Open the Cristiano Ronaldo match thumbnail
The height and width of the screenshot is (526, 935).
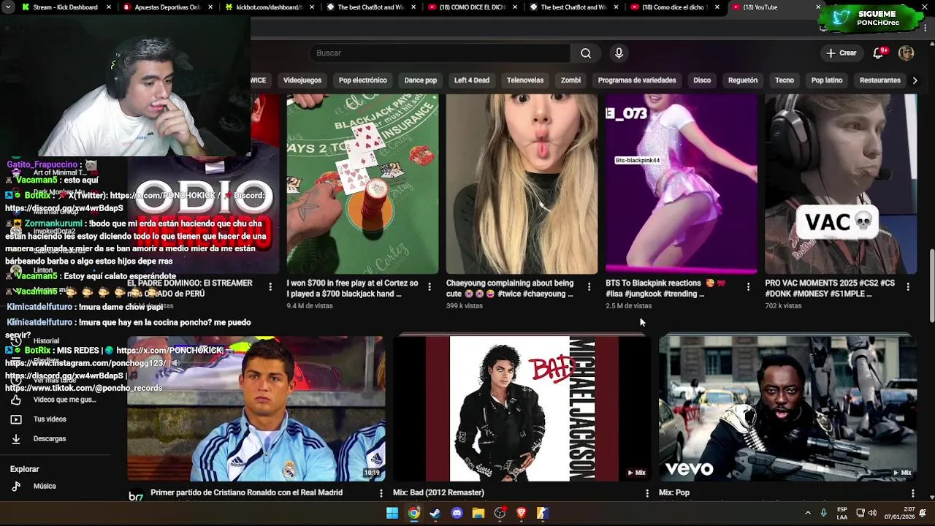coord(256,408)
